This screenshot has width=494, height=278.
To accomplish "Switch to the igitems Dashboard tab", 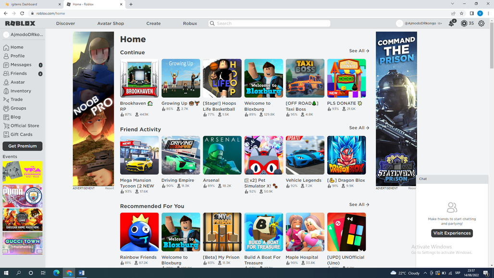I will click(33, 4).
